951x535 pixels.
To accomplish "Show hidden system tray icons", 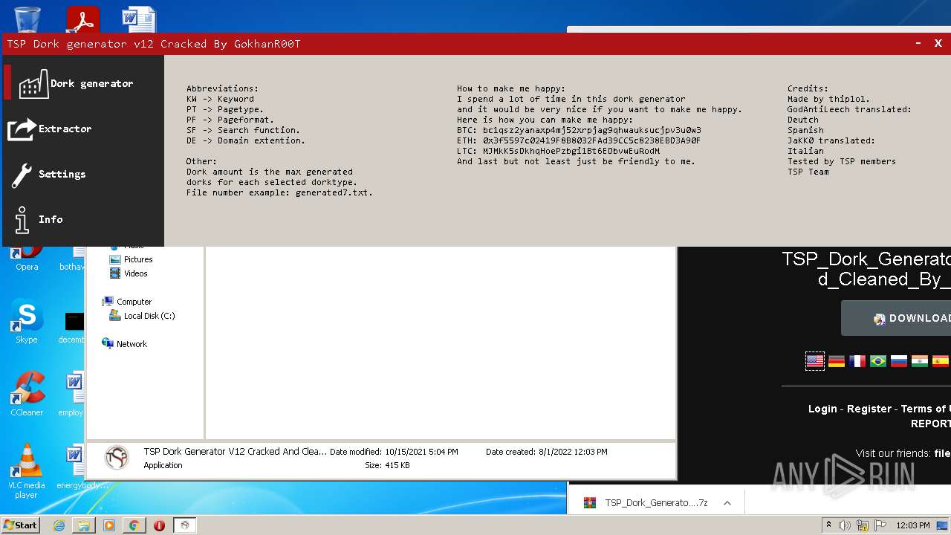I will coord(828,525).
